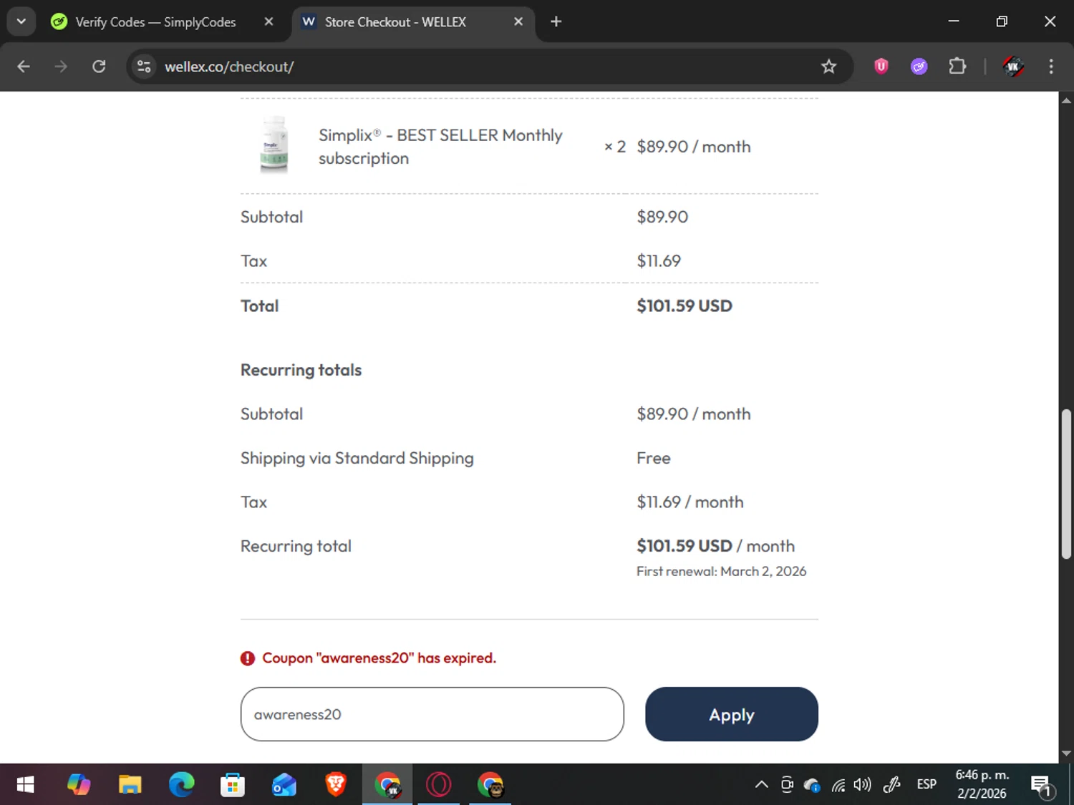1074x805 pixels.
Task: Open the Extensions puzzle icon
Action: 957,67
